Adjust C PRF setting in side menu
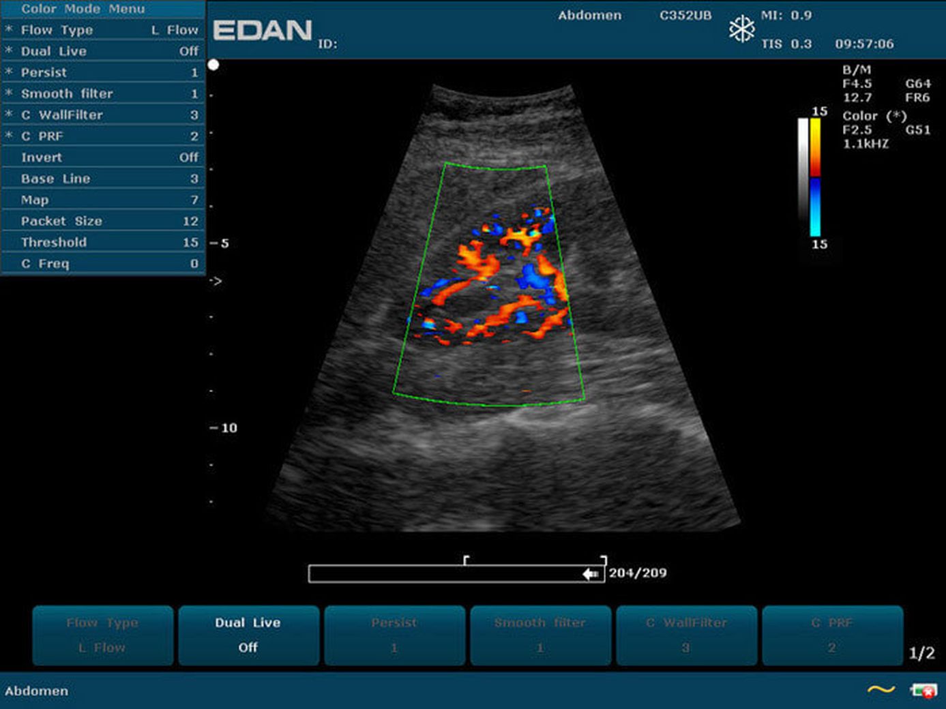 102,136
